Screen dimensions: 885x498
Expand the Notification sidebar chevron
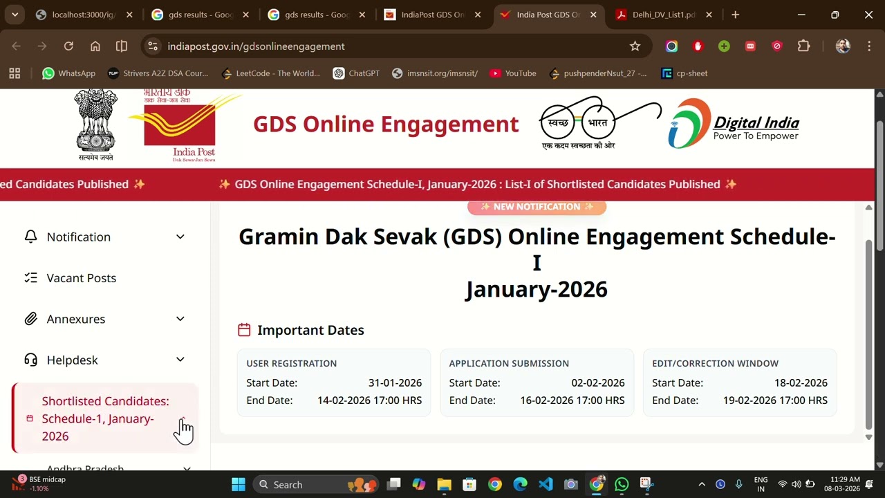click(180, 237)
